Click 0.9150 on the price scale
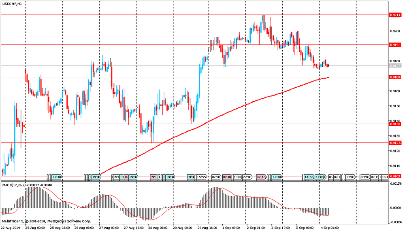 point(395,106)
